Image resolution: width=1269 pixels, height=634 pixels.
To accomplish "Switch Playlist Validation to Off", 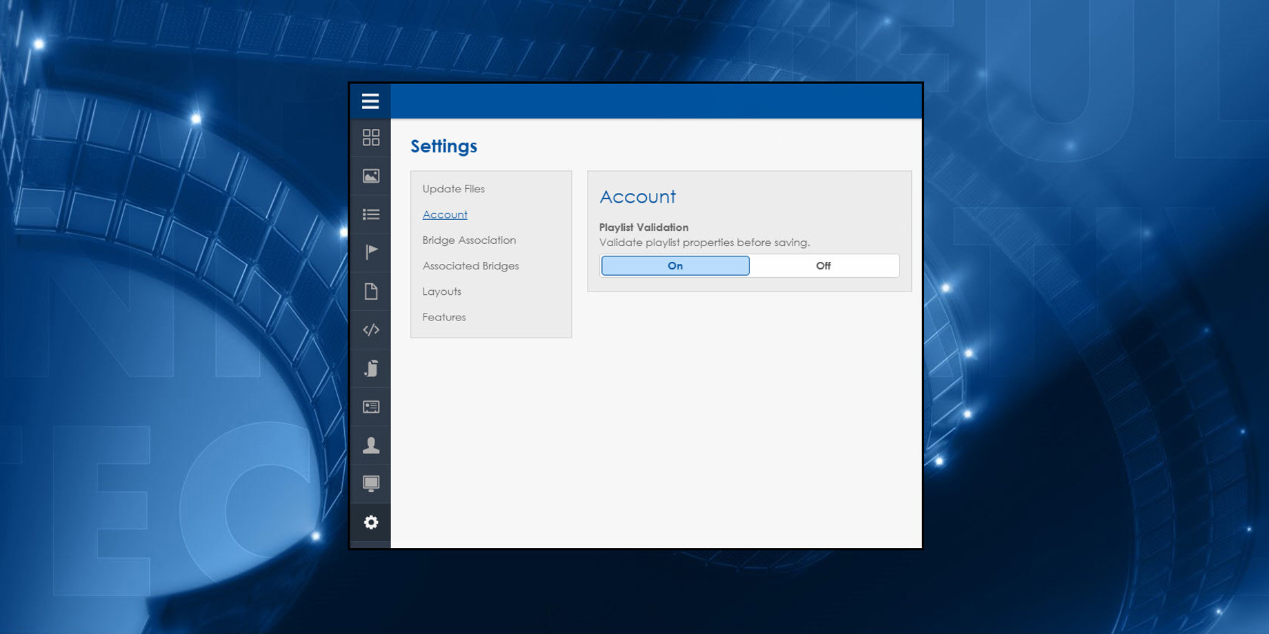I will (823, 266).
